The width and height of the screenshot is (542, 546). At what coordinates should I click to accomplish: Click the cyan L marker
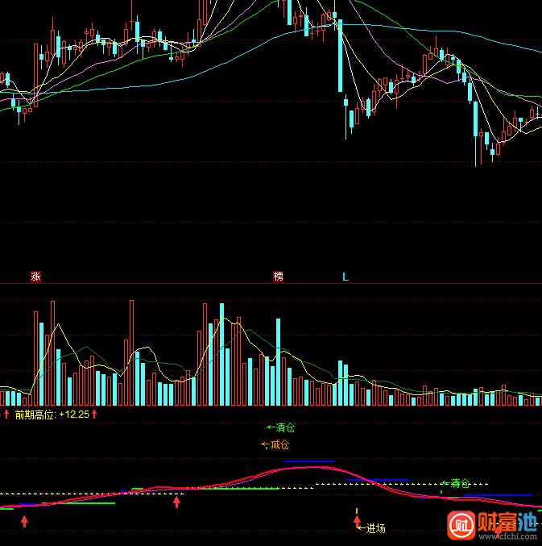point(345,277)
